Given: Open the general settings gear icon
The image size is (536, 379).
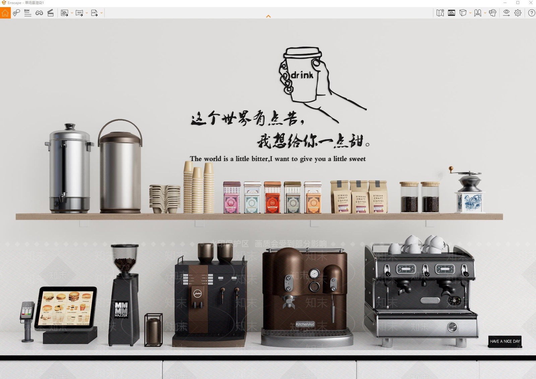Looking at the screenshot, I should [x=518, y=13].
